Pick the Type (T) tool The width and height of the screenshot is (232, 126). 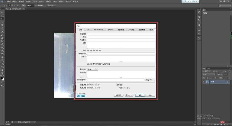pos(2,60)
